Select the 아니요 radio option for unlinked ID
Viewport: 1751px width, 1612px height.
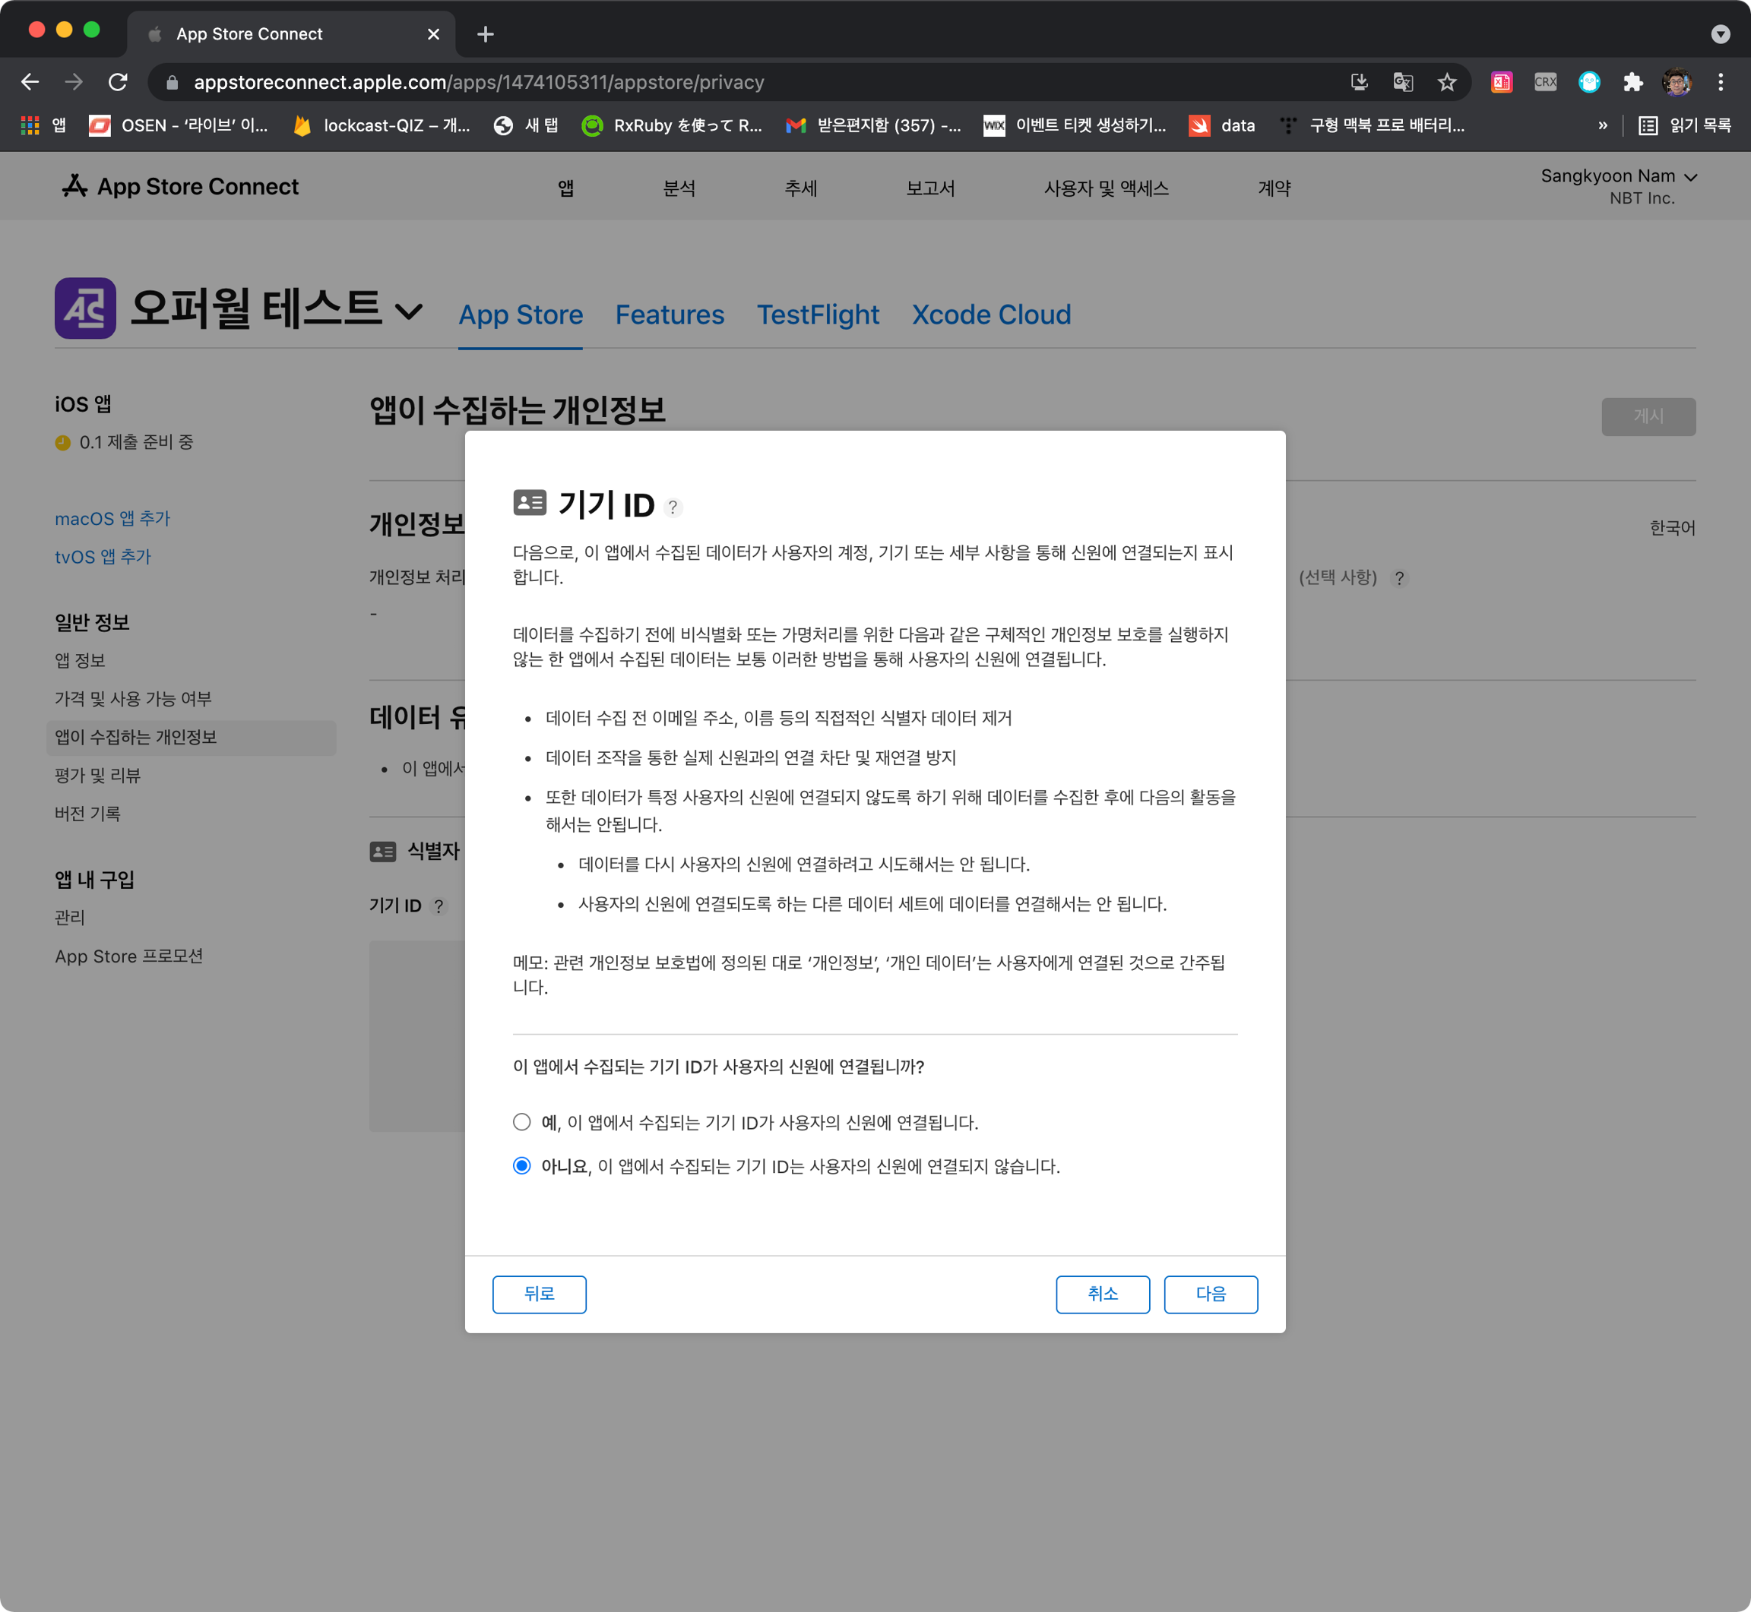tap(521, 1165)
